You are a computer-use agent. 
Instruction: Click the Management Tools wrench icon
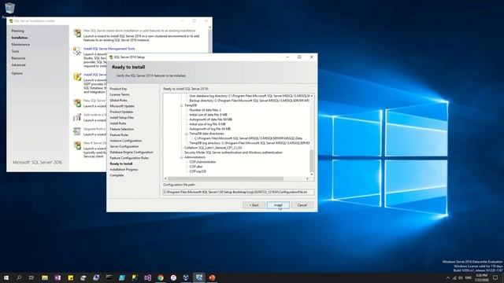click(x=77, y=51)
